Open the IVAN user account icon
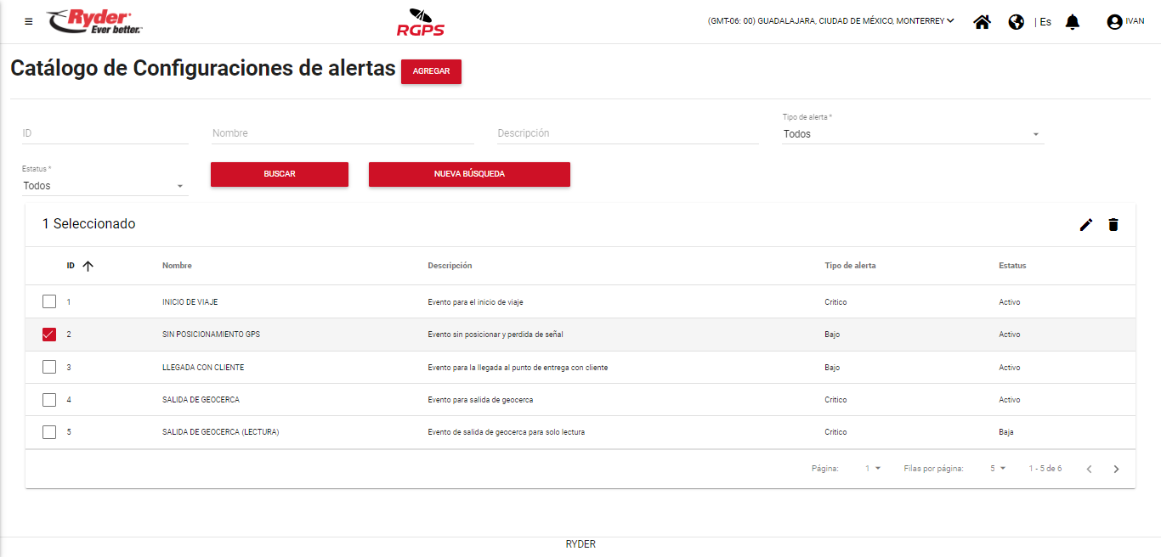Viewport: 1161px width, 557px height. coord(1114,22)
